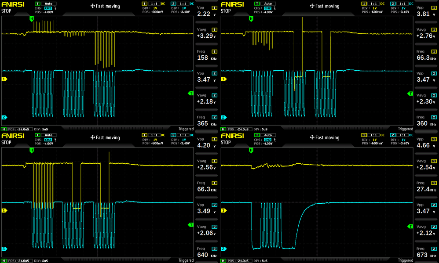
Task: Click the green T trigger-level marker in the Freq 365 KHz panel
Action: pyautogui.click(x=190, y=94)
